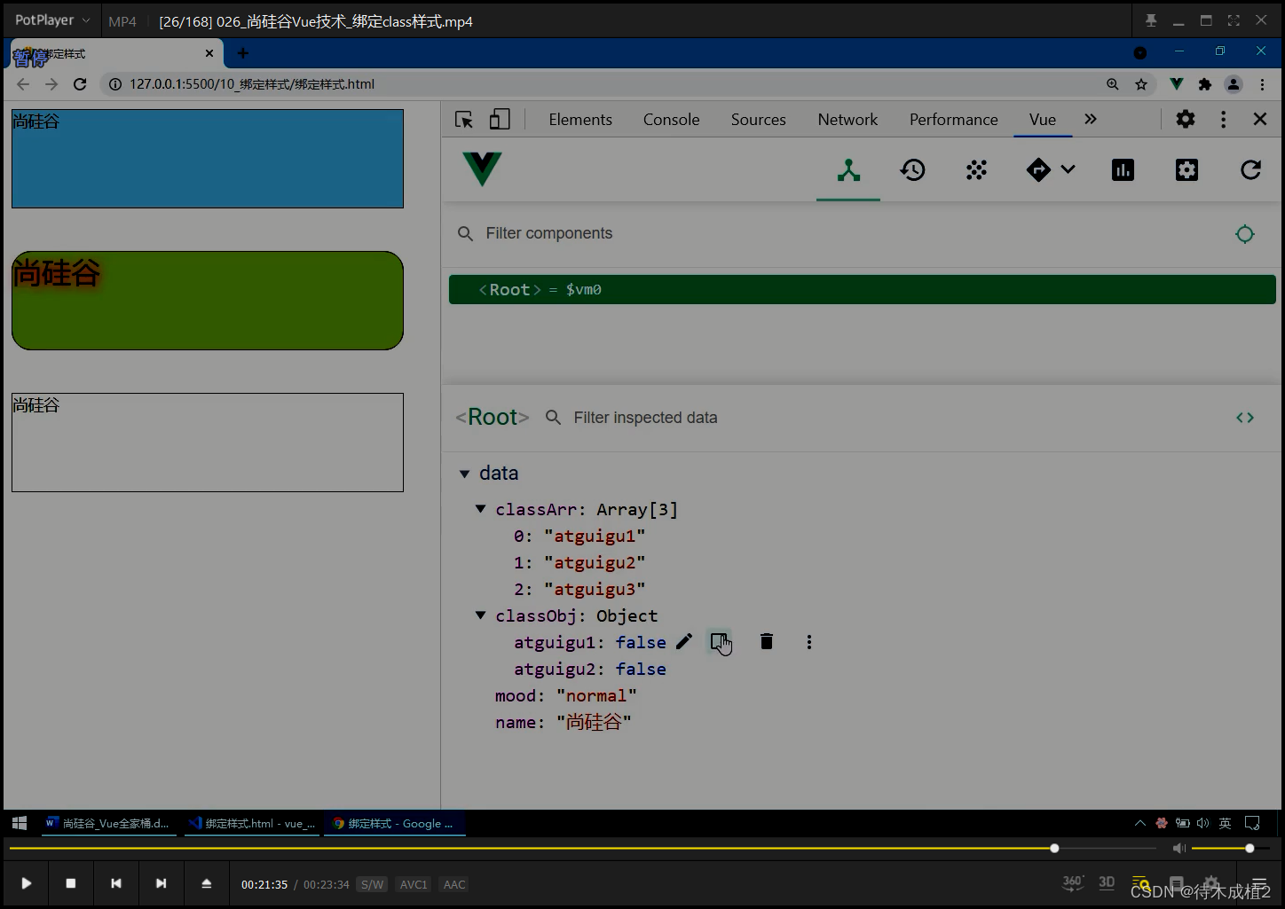Bookmark this page with the star
The width and height of the screenshot is (1285, 909).
1141,84
